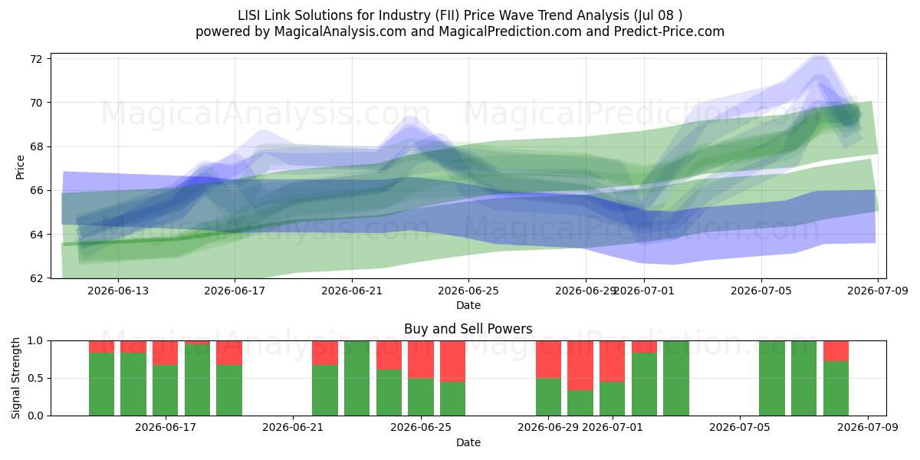Screen dimensions: 920x460
Task: Click the chart title mentioning LISI Link Solutions
Action: click(460, 15)
